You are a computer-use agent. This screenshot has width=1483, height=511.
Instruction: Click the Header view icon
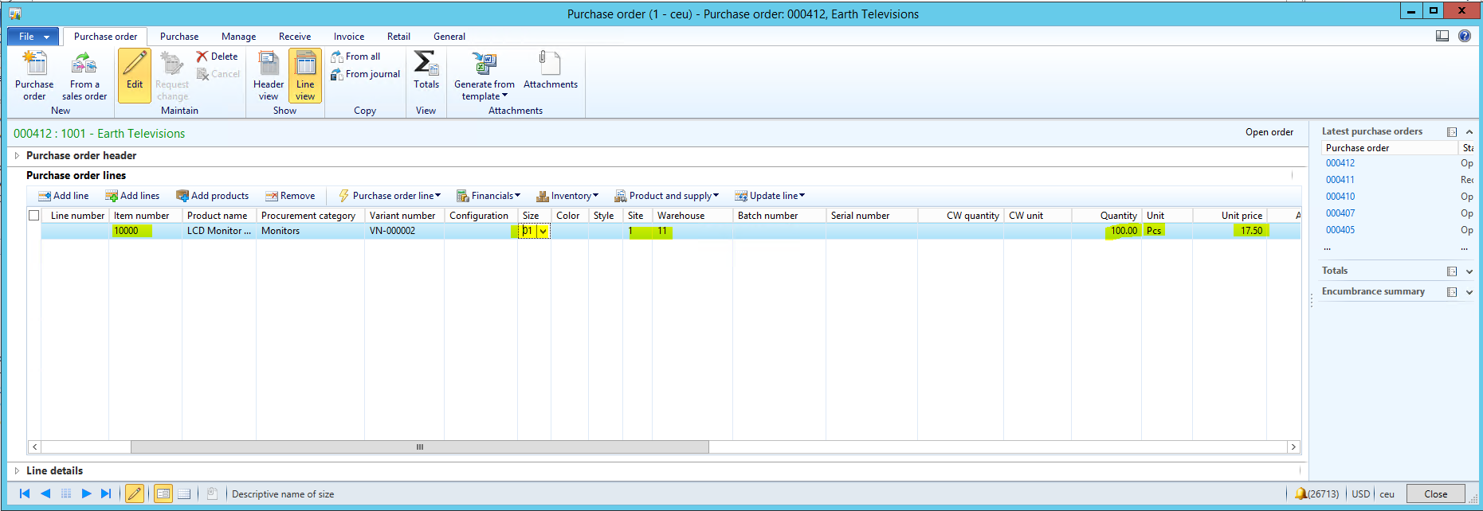pos(269,64)
